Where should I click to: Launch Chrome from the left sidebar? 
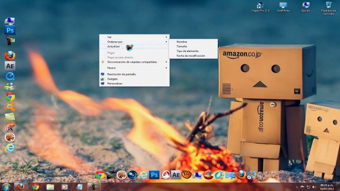[10, 97]
